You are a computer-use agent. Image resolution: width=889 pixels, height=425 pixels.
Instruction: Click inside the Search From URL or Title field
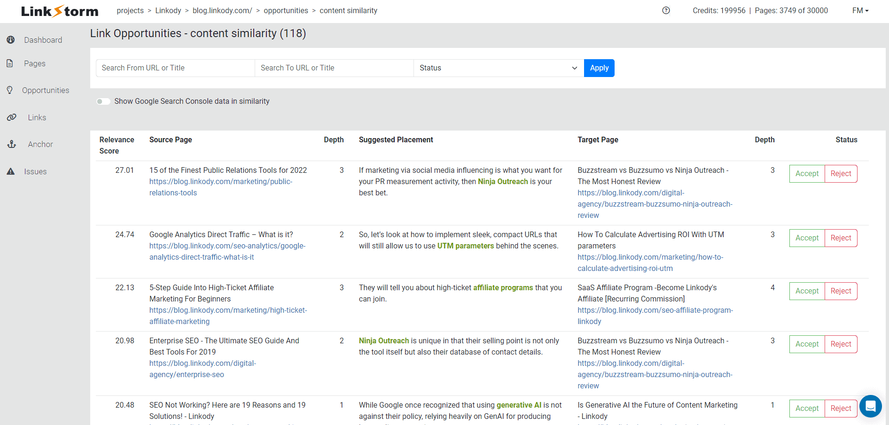click(175, 68)
